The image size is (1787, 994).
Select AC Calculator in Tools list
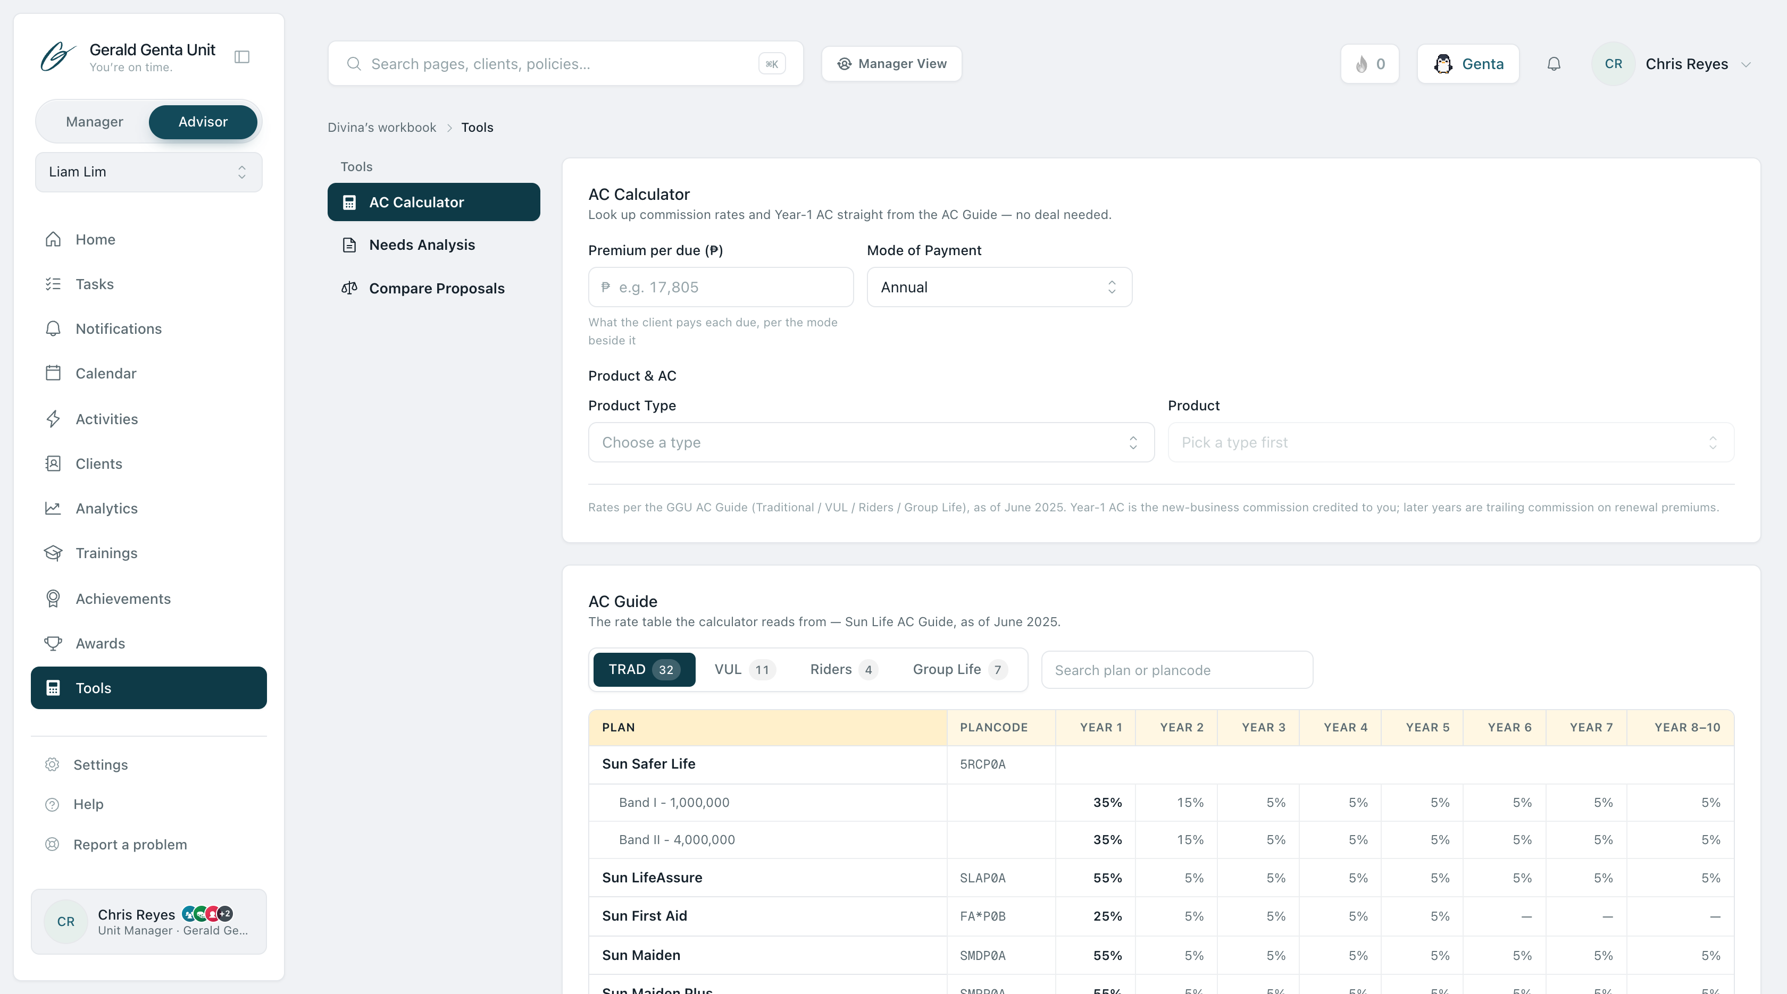(x=433, y=203)
